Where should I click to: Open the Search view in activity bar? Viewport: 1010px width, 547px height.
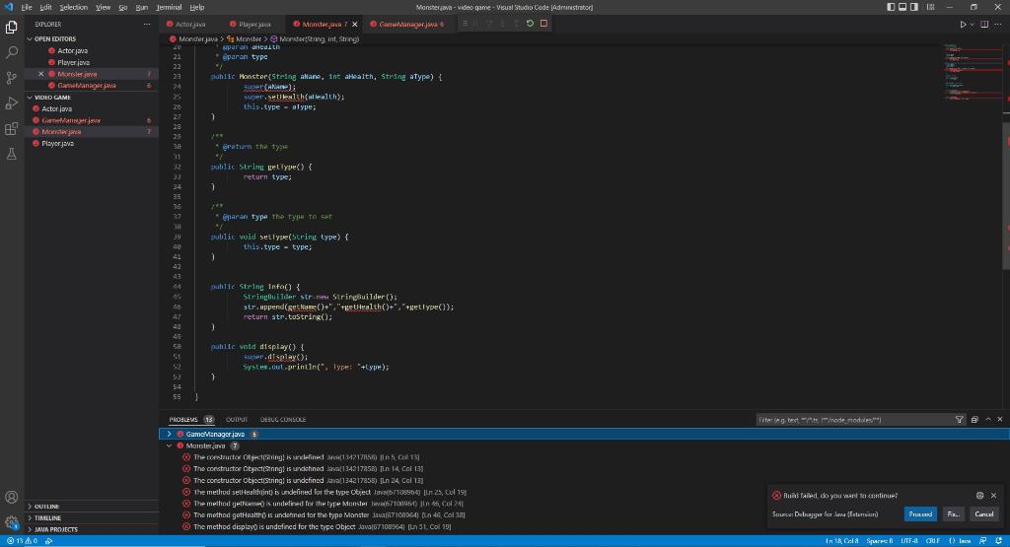tap(12, 50)
